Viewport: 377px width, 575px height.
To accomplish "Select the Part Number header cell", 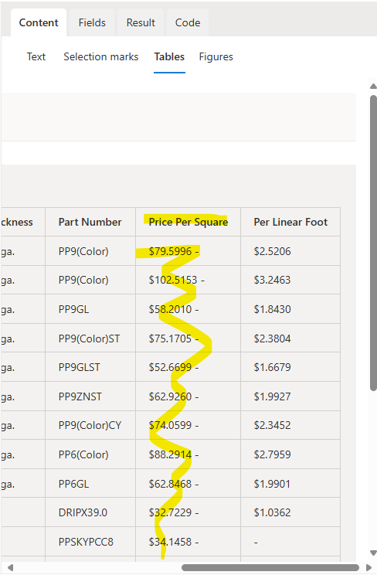I will tap(90, 222).
